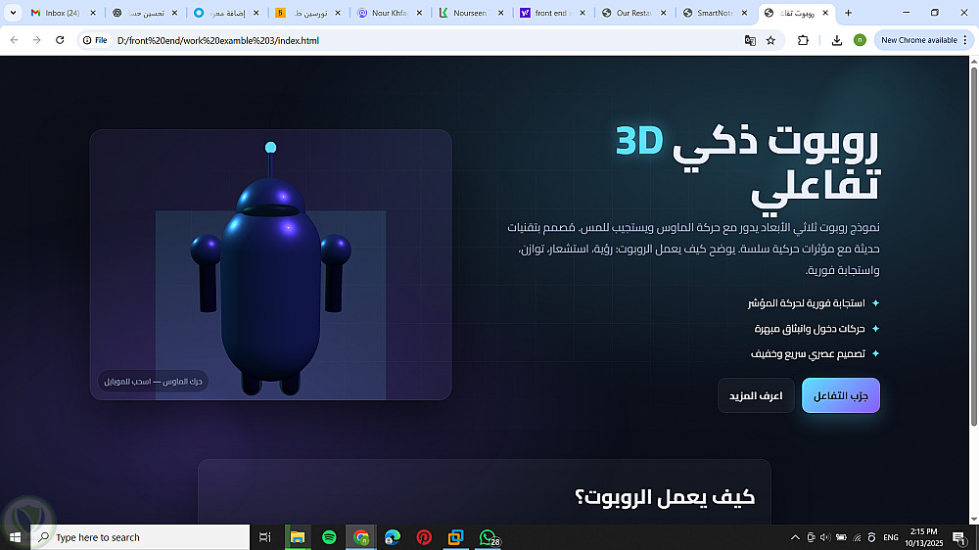Viewport: 979px width, 550px height.
Task: Reload the current page
Action: (60, 40)
